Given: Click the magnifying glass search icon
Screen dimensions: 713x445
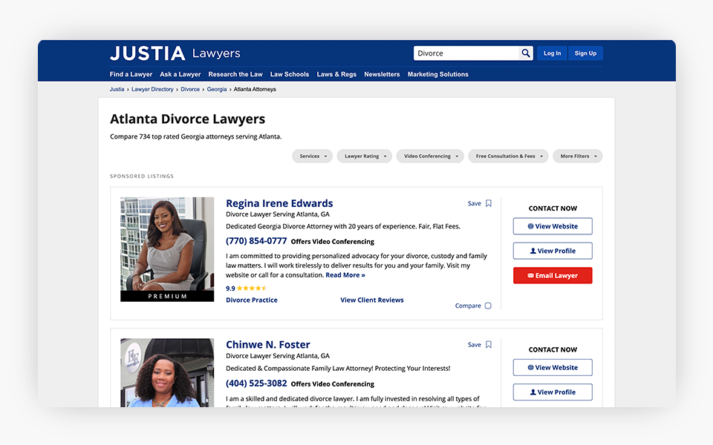Looking at the screenshot, I should (526, 53).
